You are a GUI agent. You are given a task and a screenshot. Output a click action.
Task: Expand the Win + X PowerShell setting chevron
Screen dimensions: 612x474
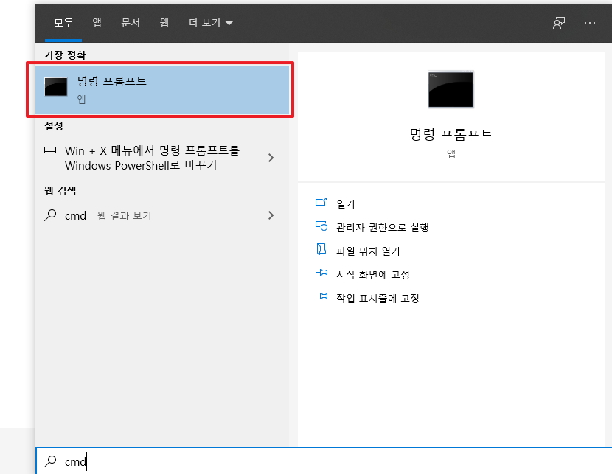[272, 157]
